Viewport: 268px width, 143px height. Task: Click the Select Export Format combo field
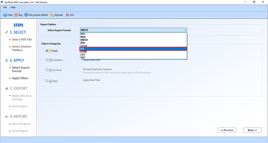(133, 30)
